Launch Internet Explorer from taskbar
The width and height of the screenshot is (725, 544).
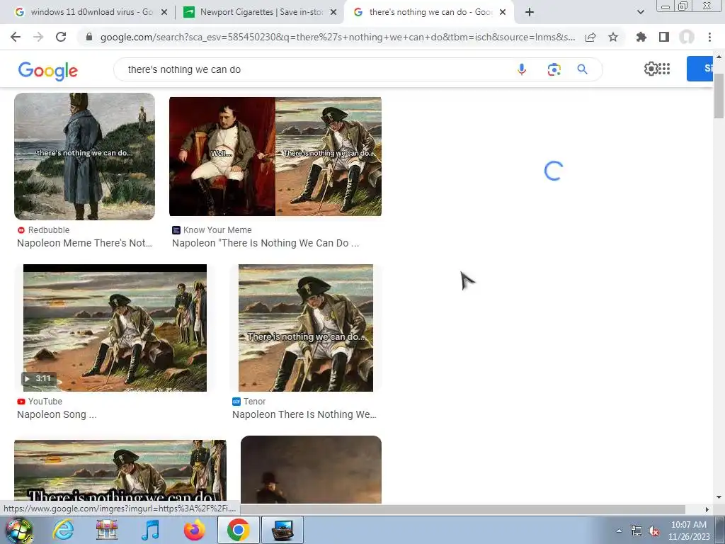[63, 530]
